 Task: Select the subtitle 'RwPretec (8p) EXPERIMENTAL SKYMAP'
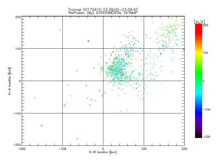tap(103, 13)
